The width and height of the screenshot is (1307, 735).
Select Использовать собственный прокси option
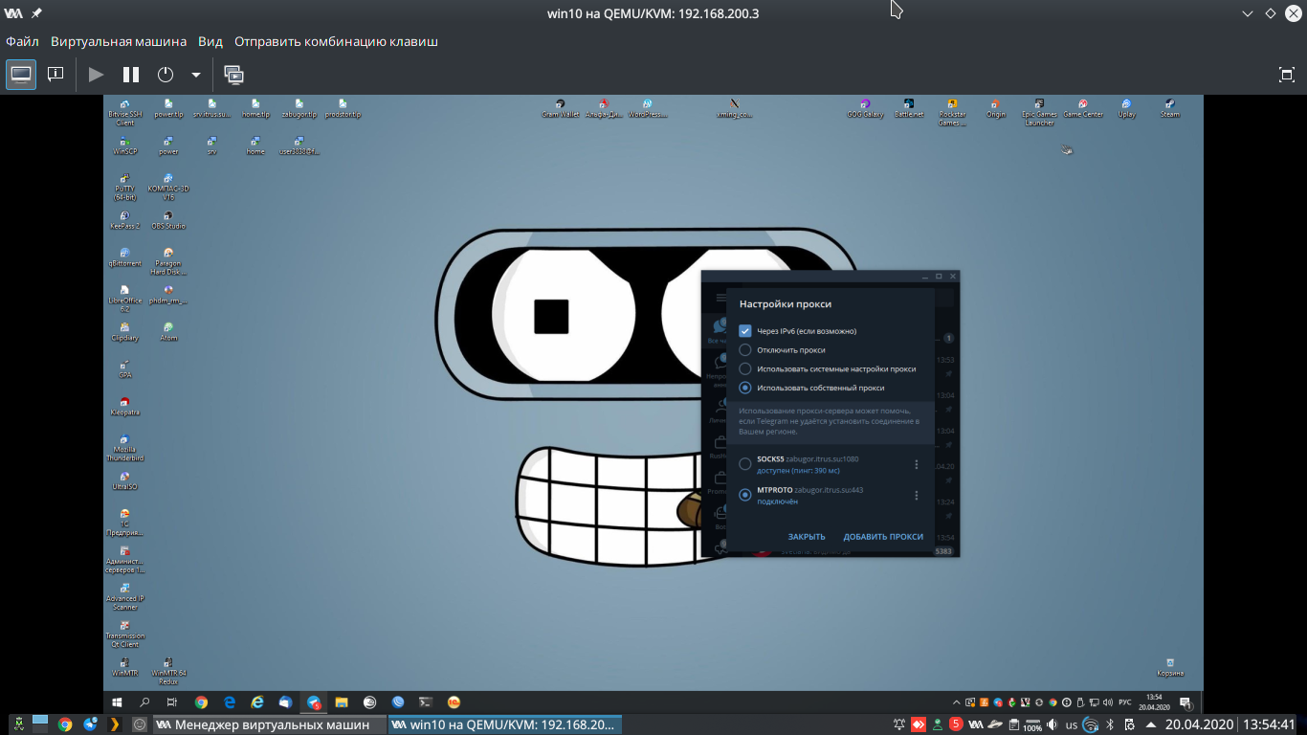click(745, 388)
